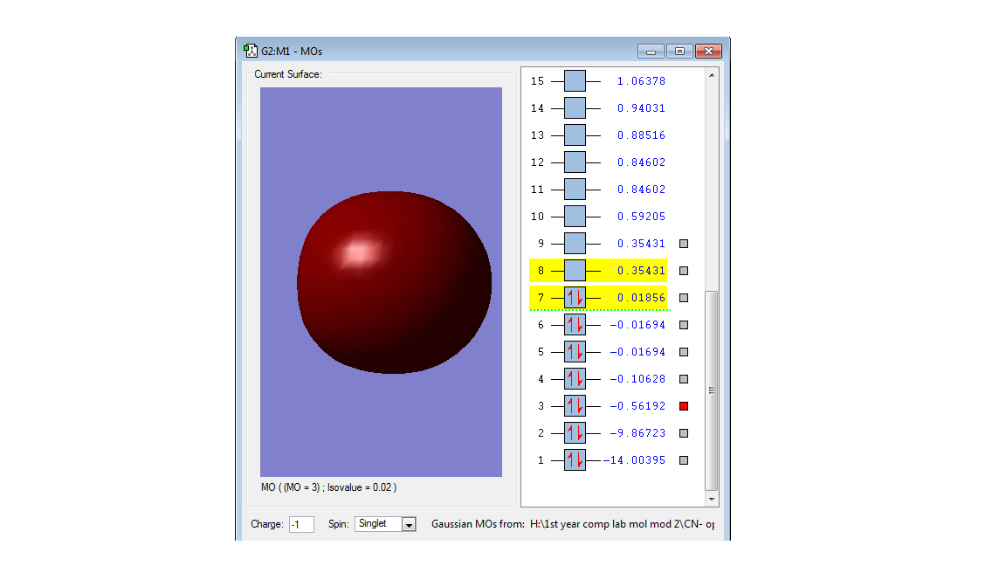
Task: Toggle surface marker for orbital 5
Action: 684,352
